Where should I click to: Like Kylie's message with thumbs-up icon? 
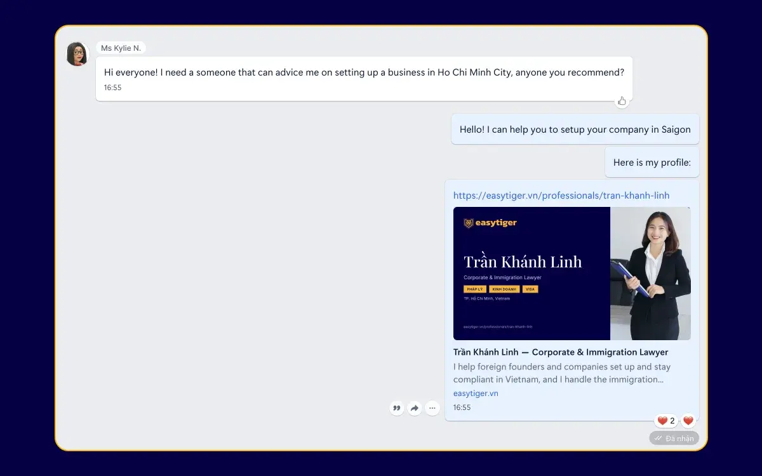click(x=622, y=101)
